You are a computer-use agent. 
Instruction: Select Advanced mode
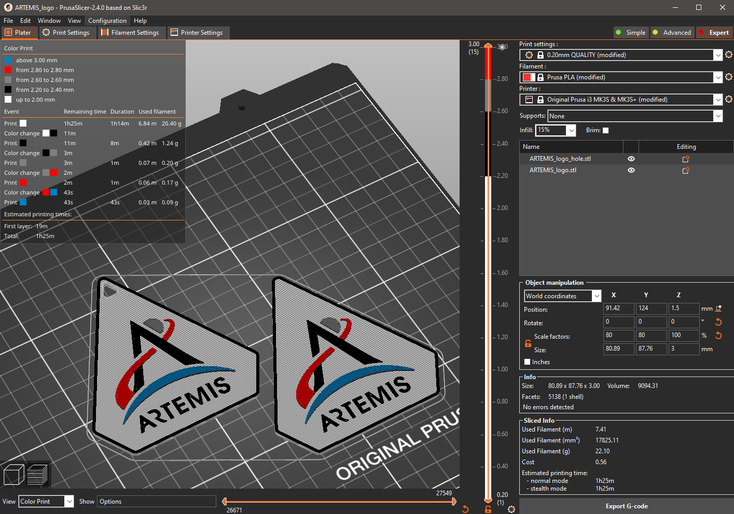pos(672,33)
